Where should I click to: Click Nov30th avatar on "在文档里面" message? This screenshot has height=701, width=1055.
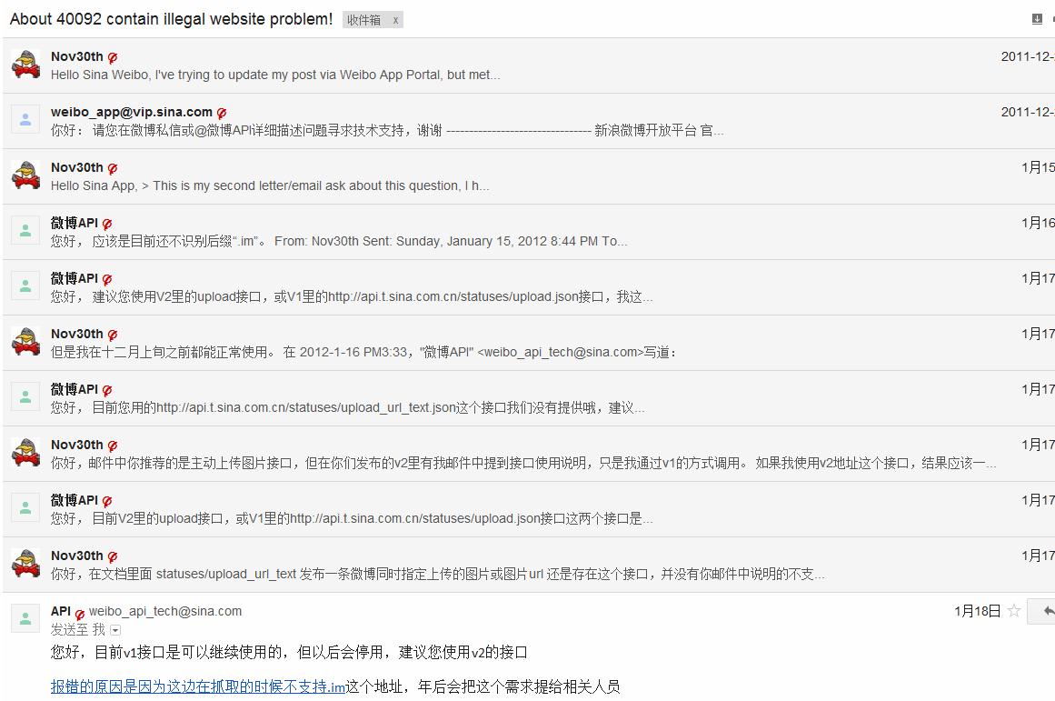point(25,564)
